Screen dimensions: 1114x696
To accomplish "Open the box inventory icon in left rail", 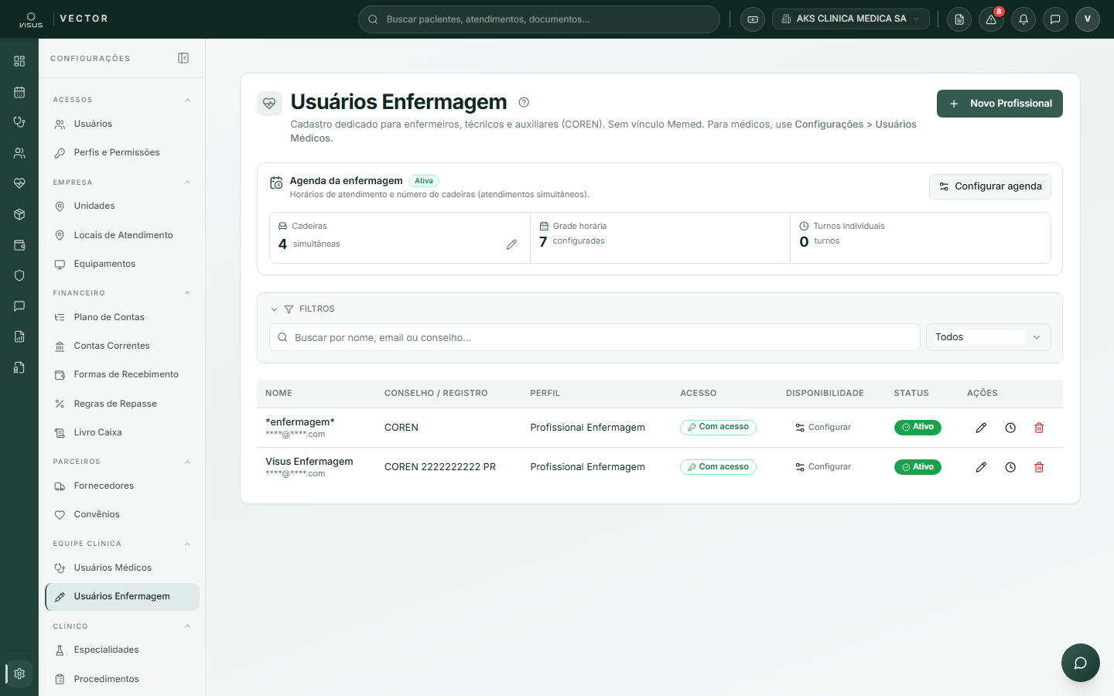I will tap(19, 214).
